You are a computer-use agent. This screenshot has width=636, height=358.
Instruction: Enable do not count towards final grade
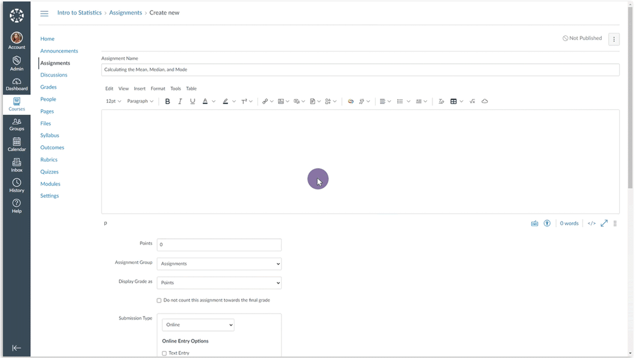[x=159, y=300]
